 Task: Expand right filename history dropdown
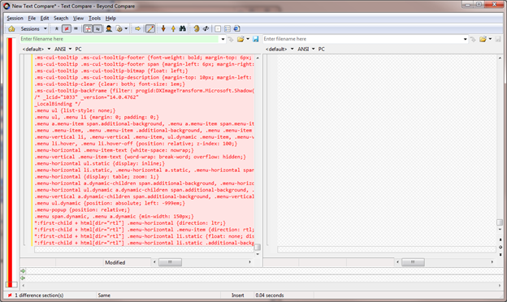pos(466,39)
